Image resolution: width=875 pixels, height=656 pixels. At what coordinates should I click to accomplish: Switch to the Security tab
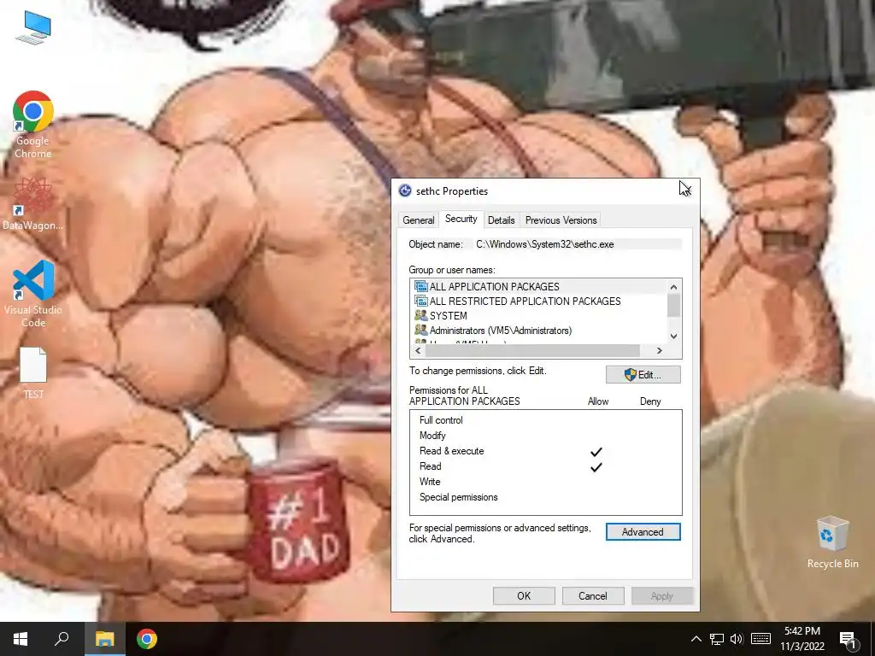461,219
